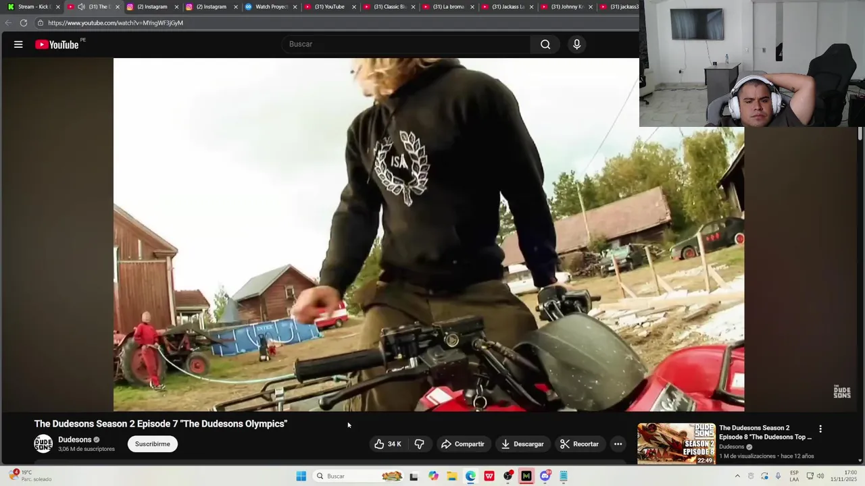
Task: Launch Copilot from the taskbar
Action: coord(433,476)
